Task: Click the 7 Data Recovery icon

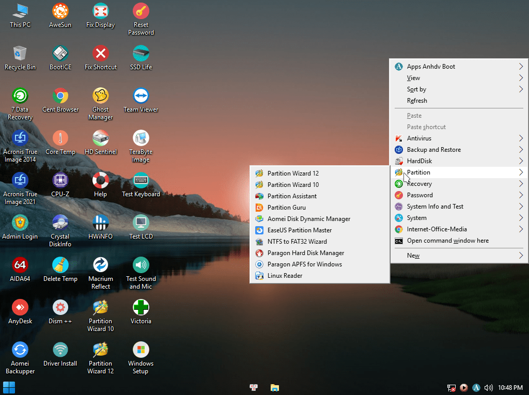Action: 20,104
